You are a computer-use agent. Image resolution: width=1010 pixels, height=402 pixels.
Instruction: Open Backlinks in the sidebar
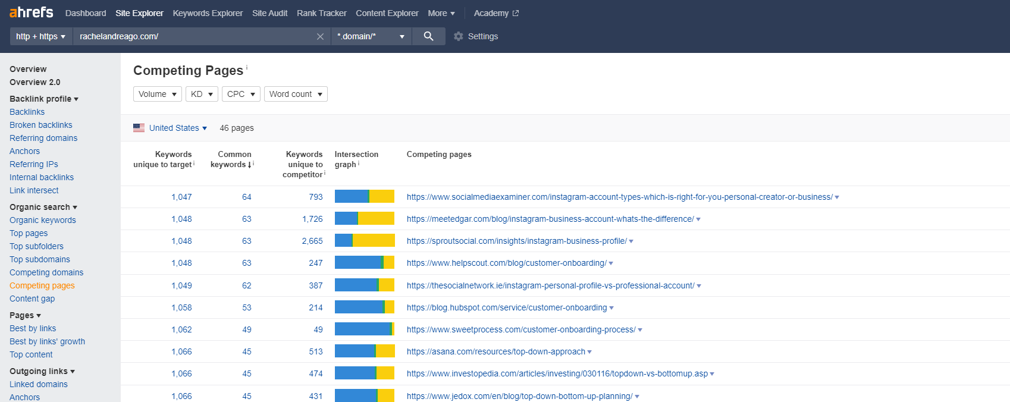click(27, 112)
